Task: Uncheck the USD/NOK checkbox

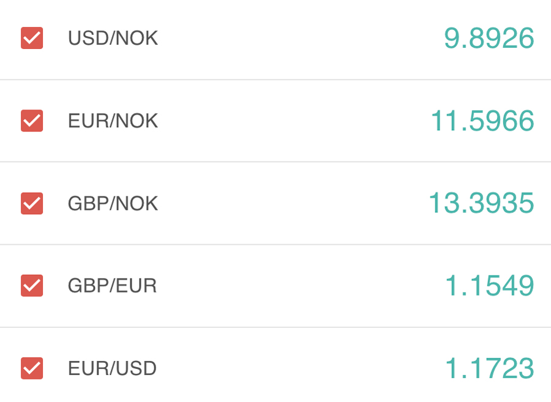Action: [32, 38]
